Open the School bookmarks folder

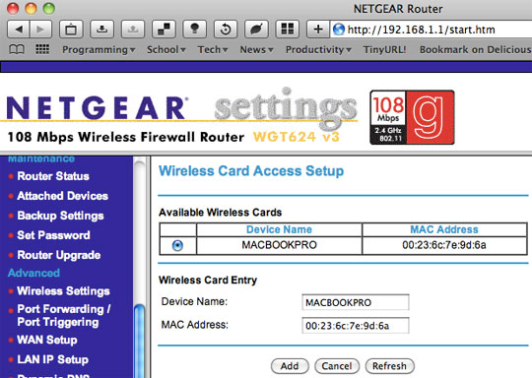tap(166, 50)
